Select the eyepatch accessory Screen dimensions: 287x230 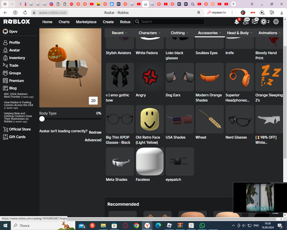point(180,162)
